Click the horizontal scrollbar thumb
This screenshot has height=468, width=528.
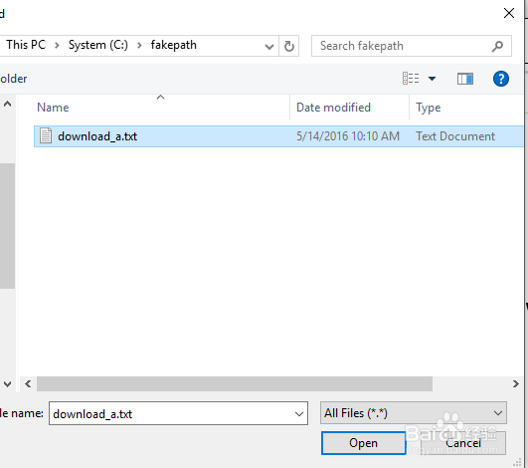(235, 383)
